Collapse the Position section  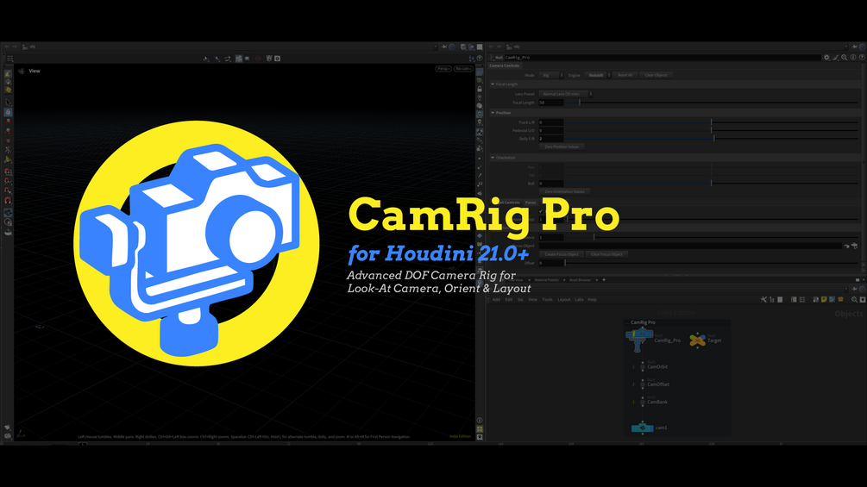coord(493,113)
